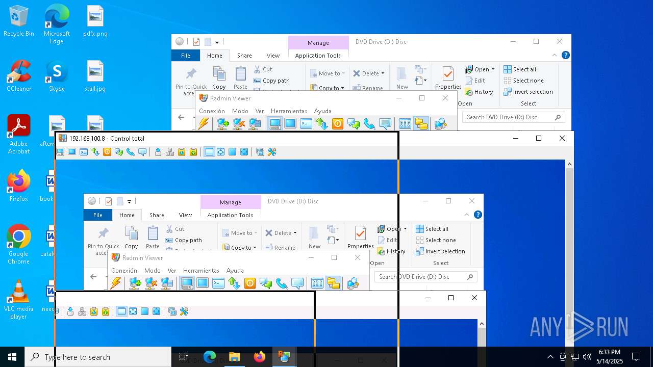This screenshot has height=367, width=653.
Task: Expand Delete dropdown in nested Explorer ribbon
Action: click(295, 233)
